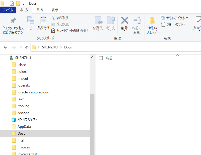201x155 pixels.
Task: Select the SHENZHU user icon in tree
Action: (x=11, y=58)
